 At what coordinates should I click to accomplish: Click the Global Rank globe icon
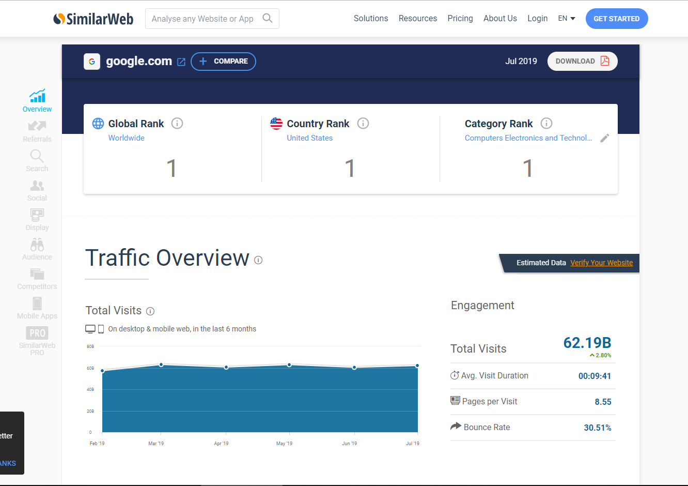pos(98,124)
